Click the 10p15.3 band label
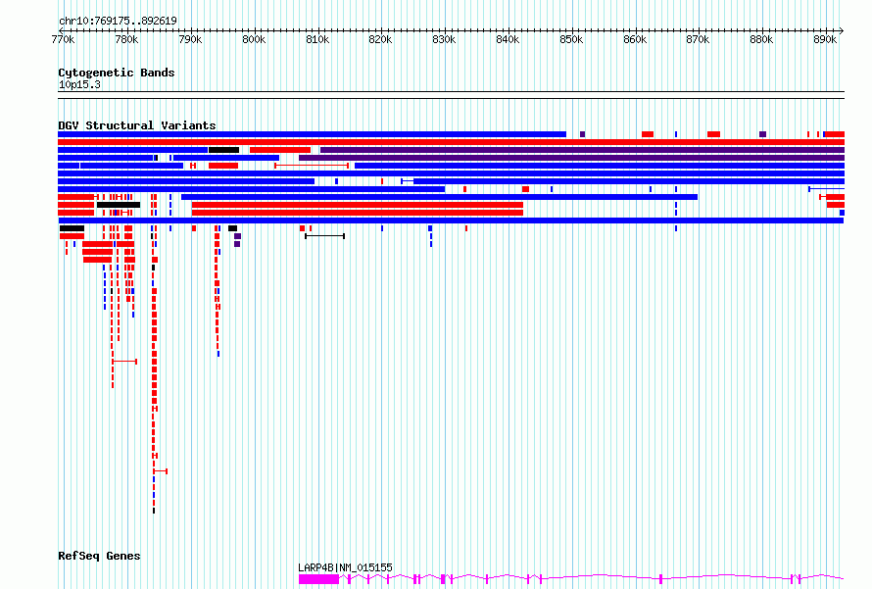Viewport: 872px width, 589px height. click(x=79, y=84)
